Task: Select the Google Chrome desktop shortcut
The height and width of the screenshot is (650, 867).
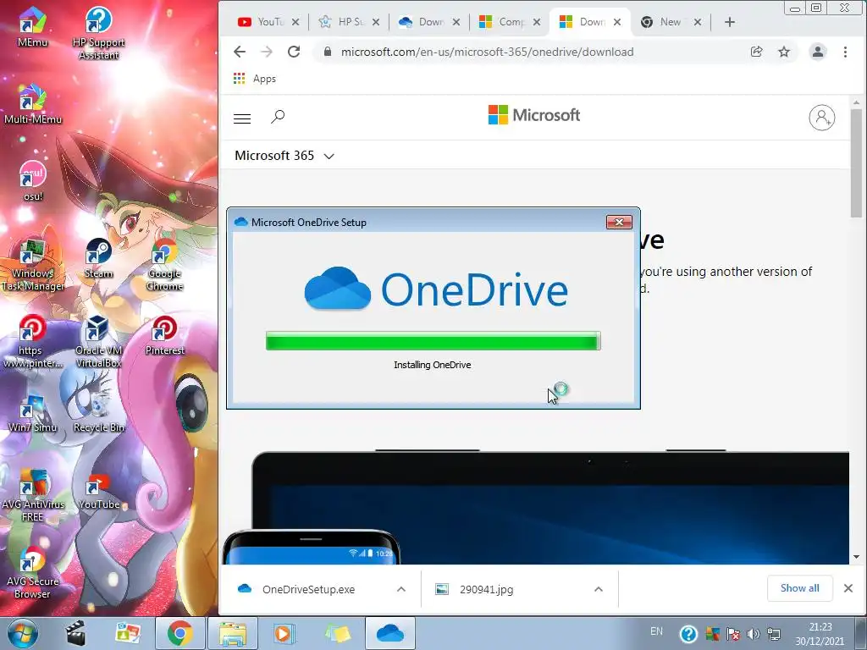Action: tap(165, 264)
